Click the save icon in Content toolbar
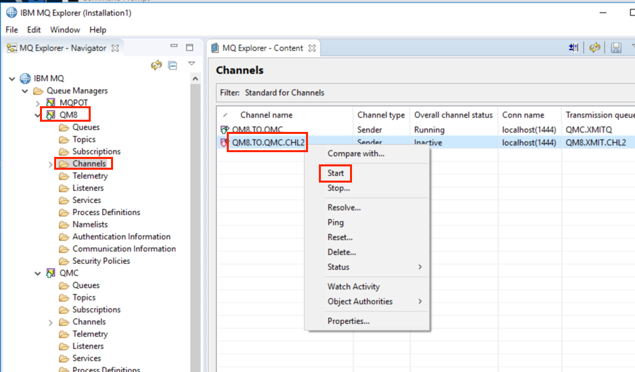The image size is (635, 372). pos(616,48)
